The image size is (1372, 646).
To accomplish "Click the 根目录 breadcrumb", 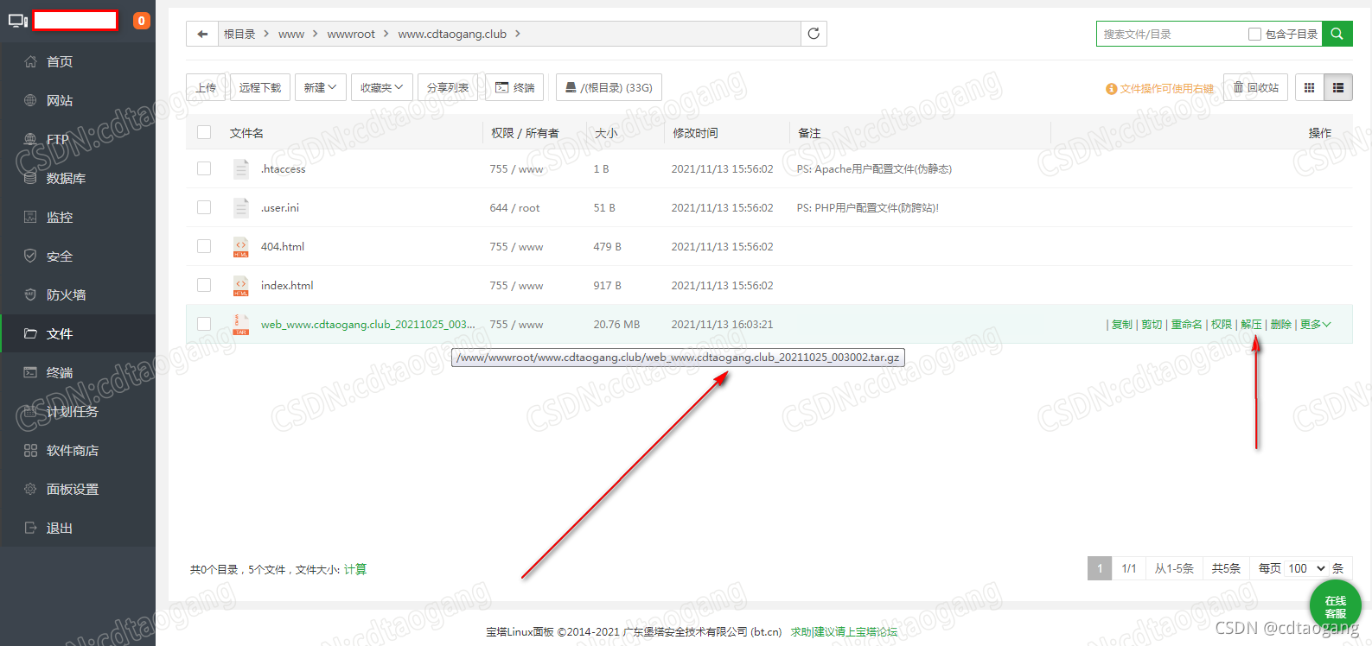I will click(239, 34).
